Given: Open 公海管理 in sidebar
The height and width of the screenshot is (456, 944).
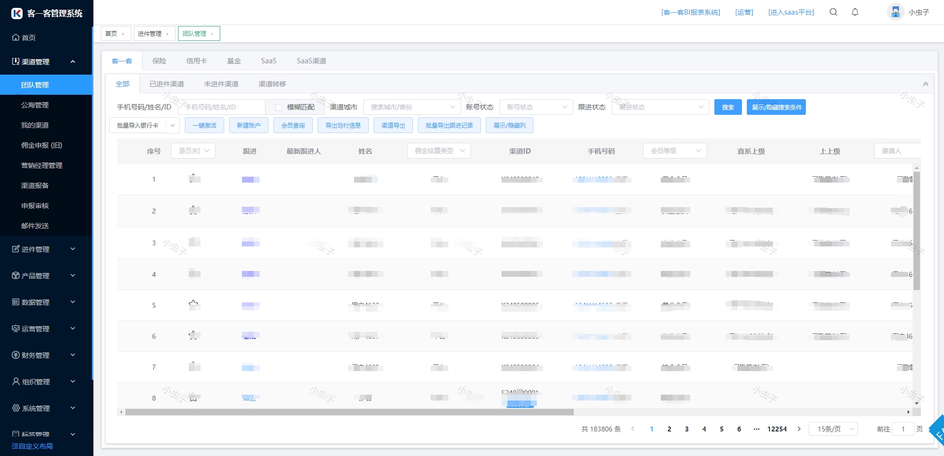Looking at the screenshot, I should tap(46, 105).
